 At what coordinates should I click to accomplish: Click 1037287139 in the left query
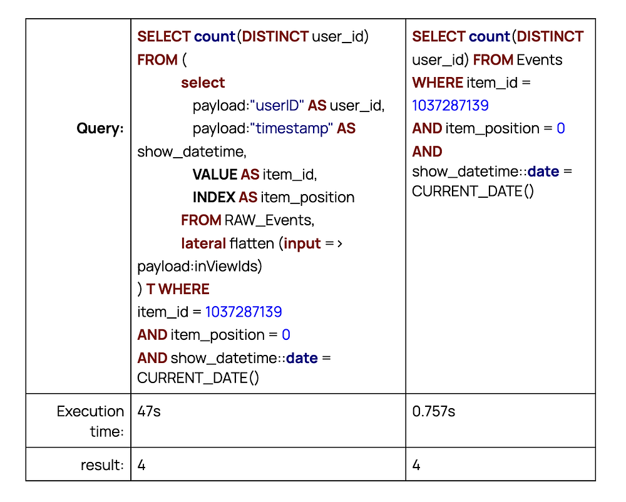(244, 312)
